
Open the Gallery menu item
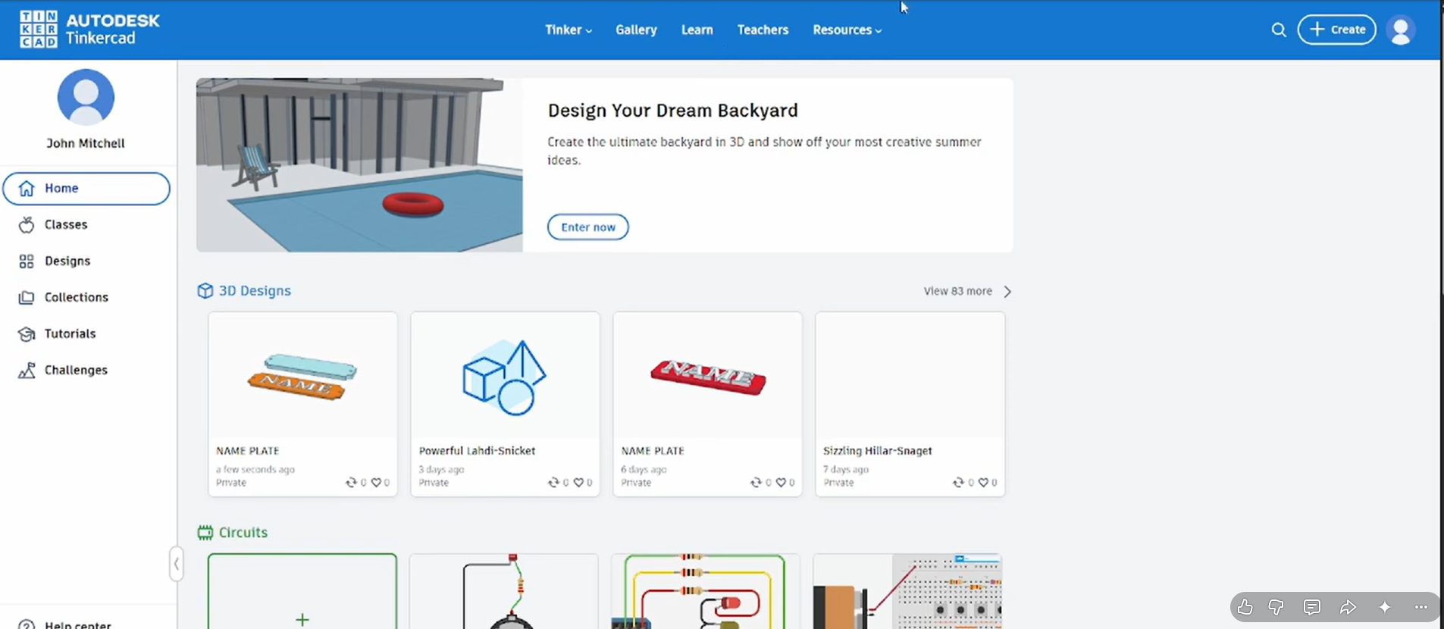coord(636,30)
